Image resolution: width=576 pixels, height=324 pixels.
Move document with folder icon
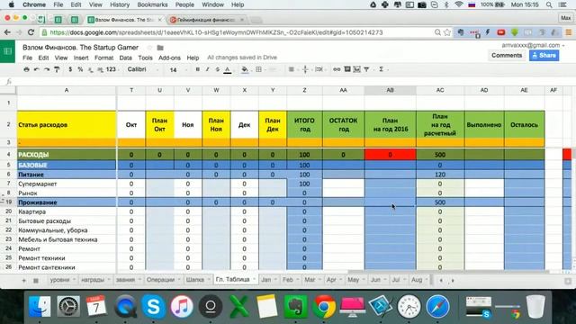[x=160, y=48]
